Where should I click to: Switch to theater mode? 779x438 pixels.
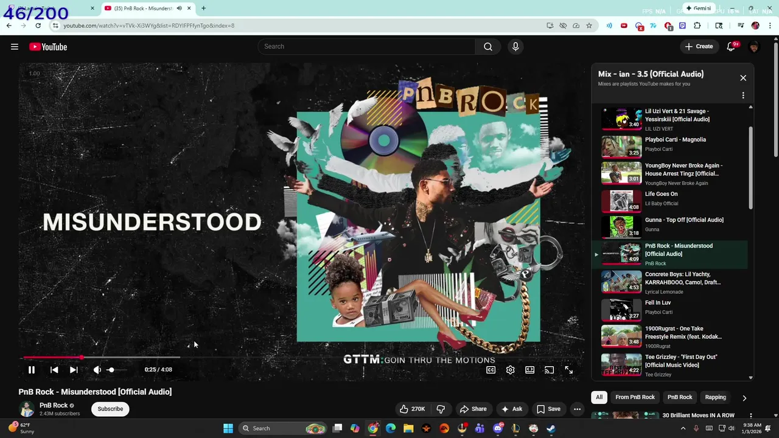(x=530, y=370)
